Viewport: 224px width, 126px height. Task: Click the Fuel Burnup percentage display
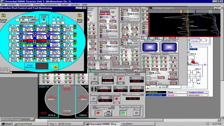coord(133,99)
